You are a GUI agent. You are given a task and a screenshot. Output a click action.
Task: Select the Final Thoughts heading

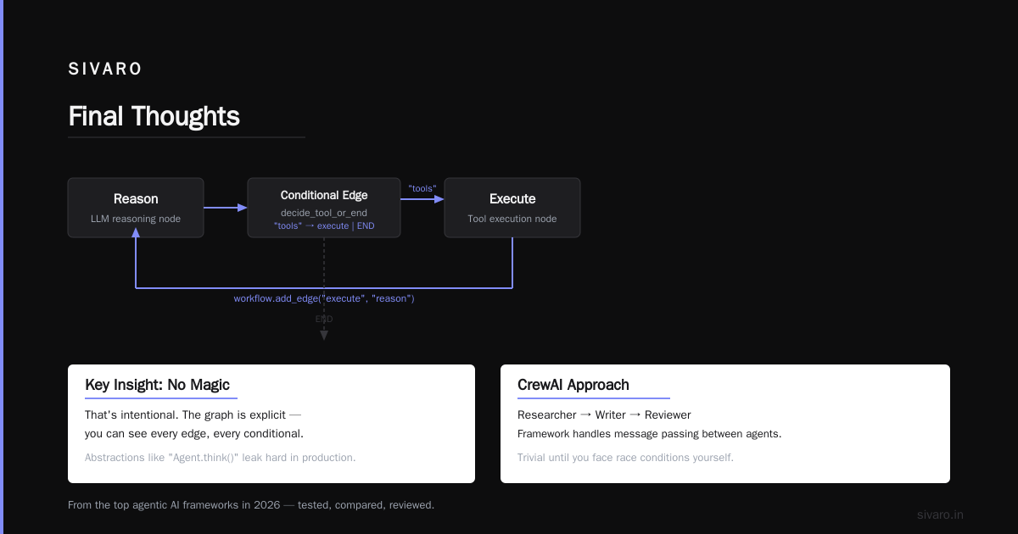tap(154, 116)
